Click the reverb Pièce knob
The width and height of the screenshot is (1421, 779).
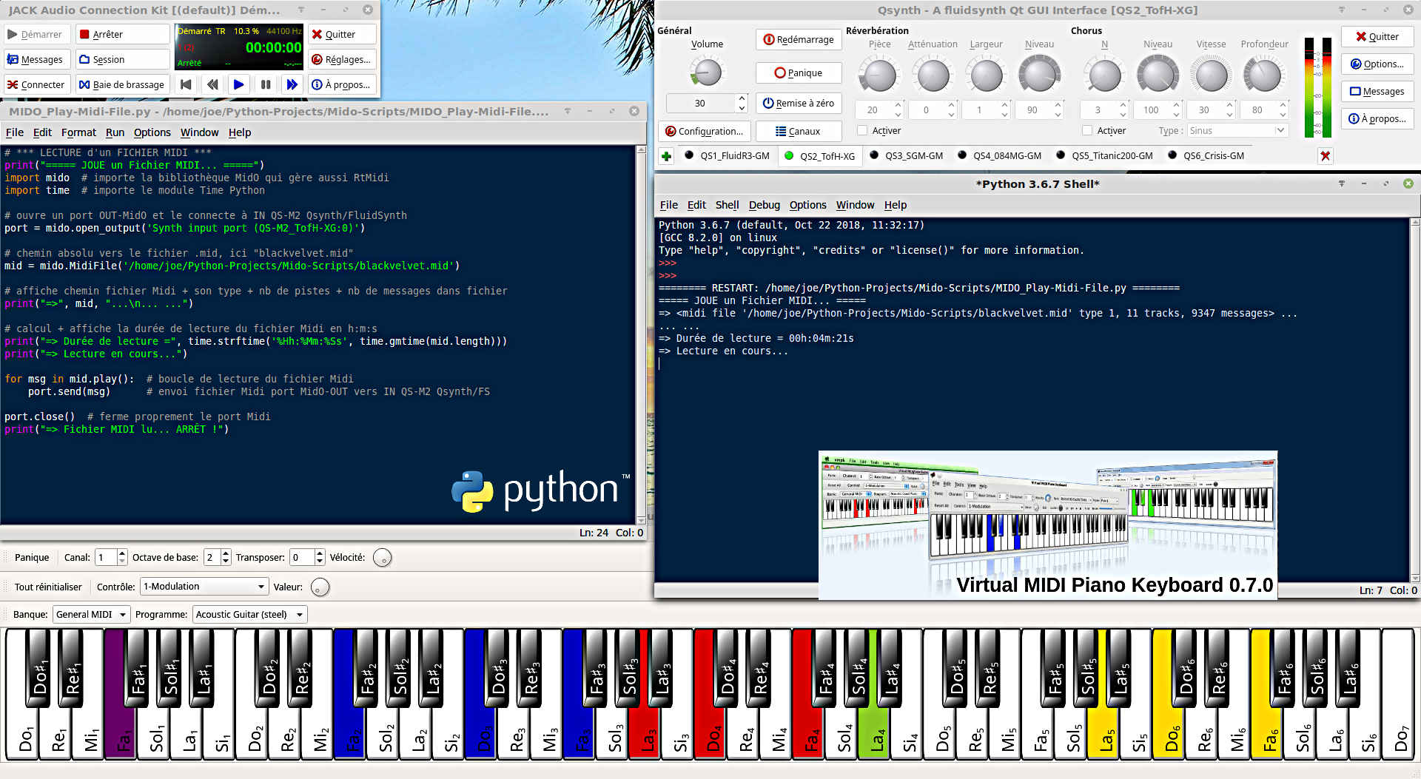coord(879,75)
